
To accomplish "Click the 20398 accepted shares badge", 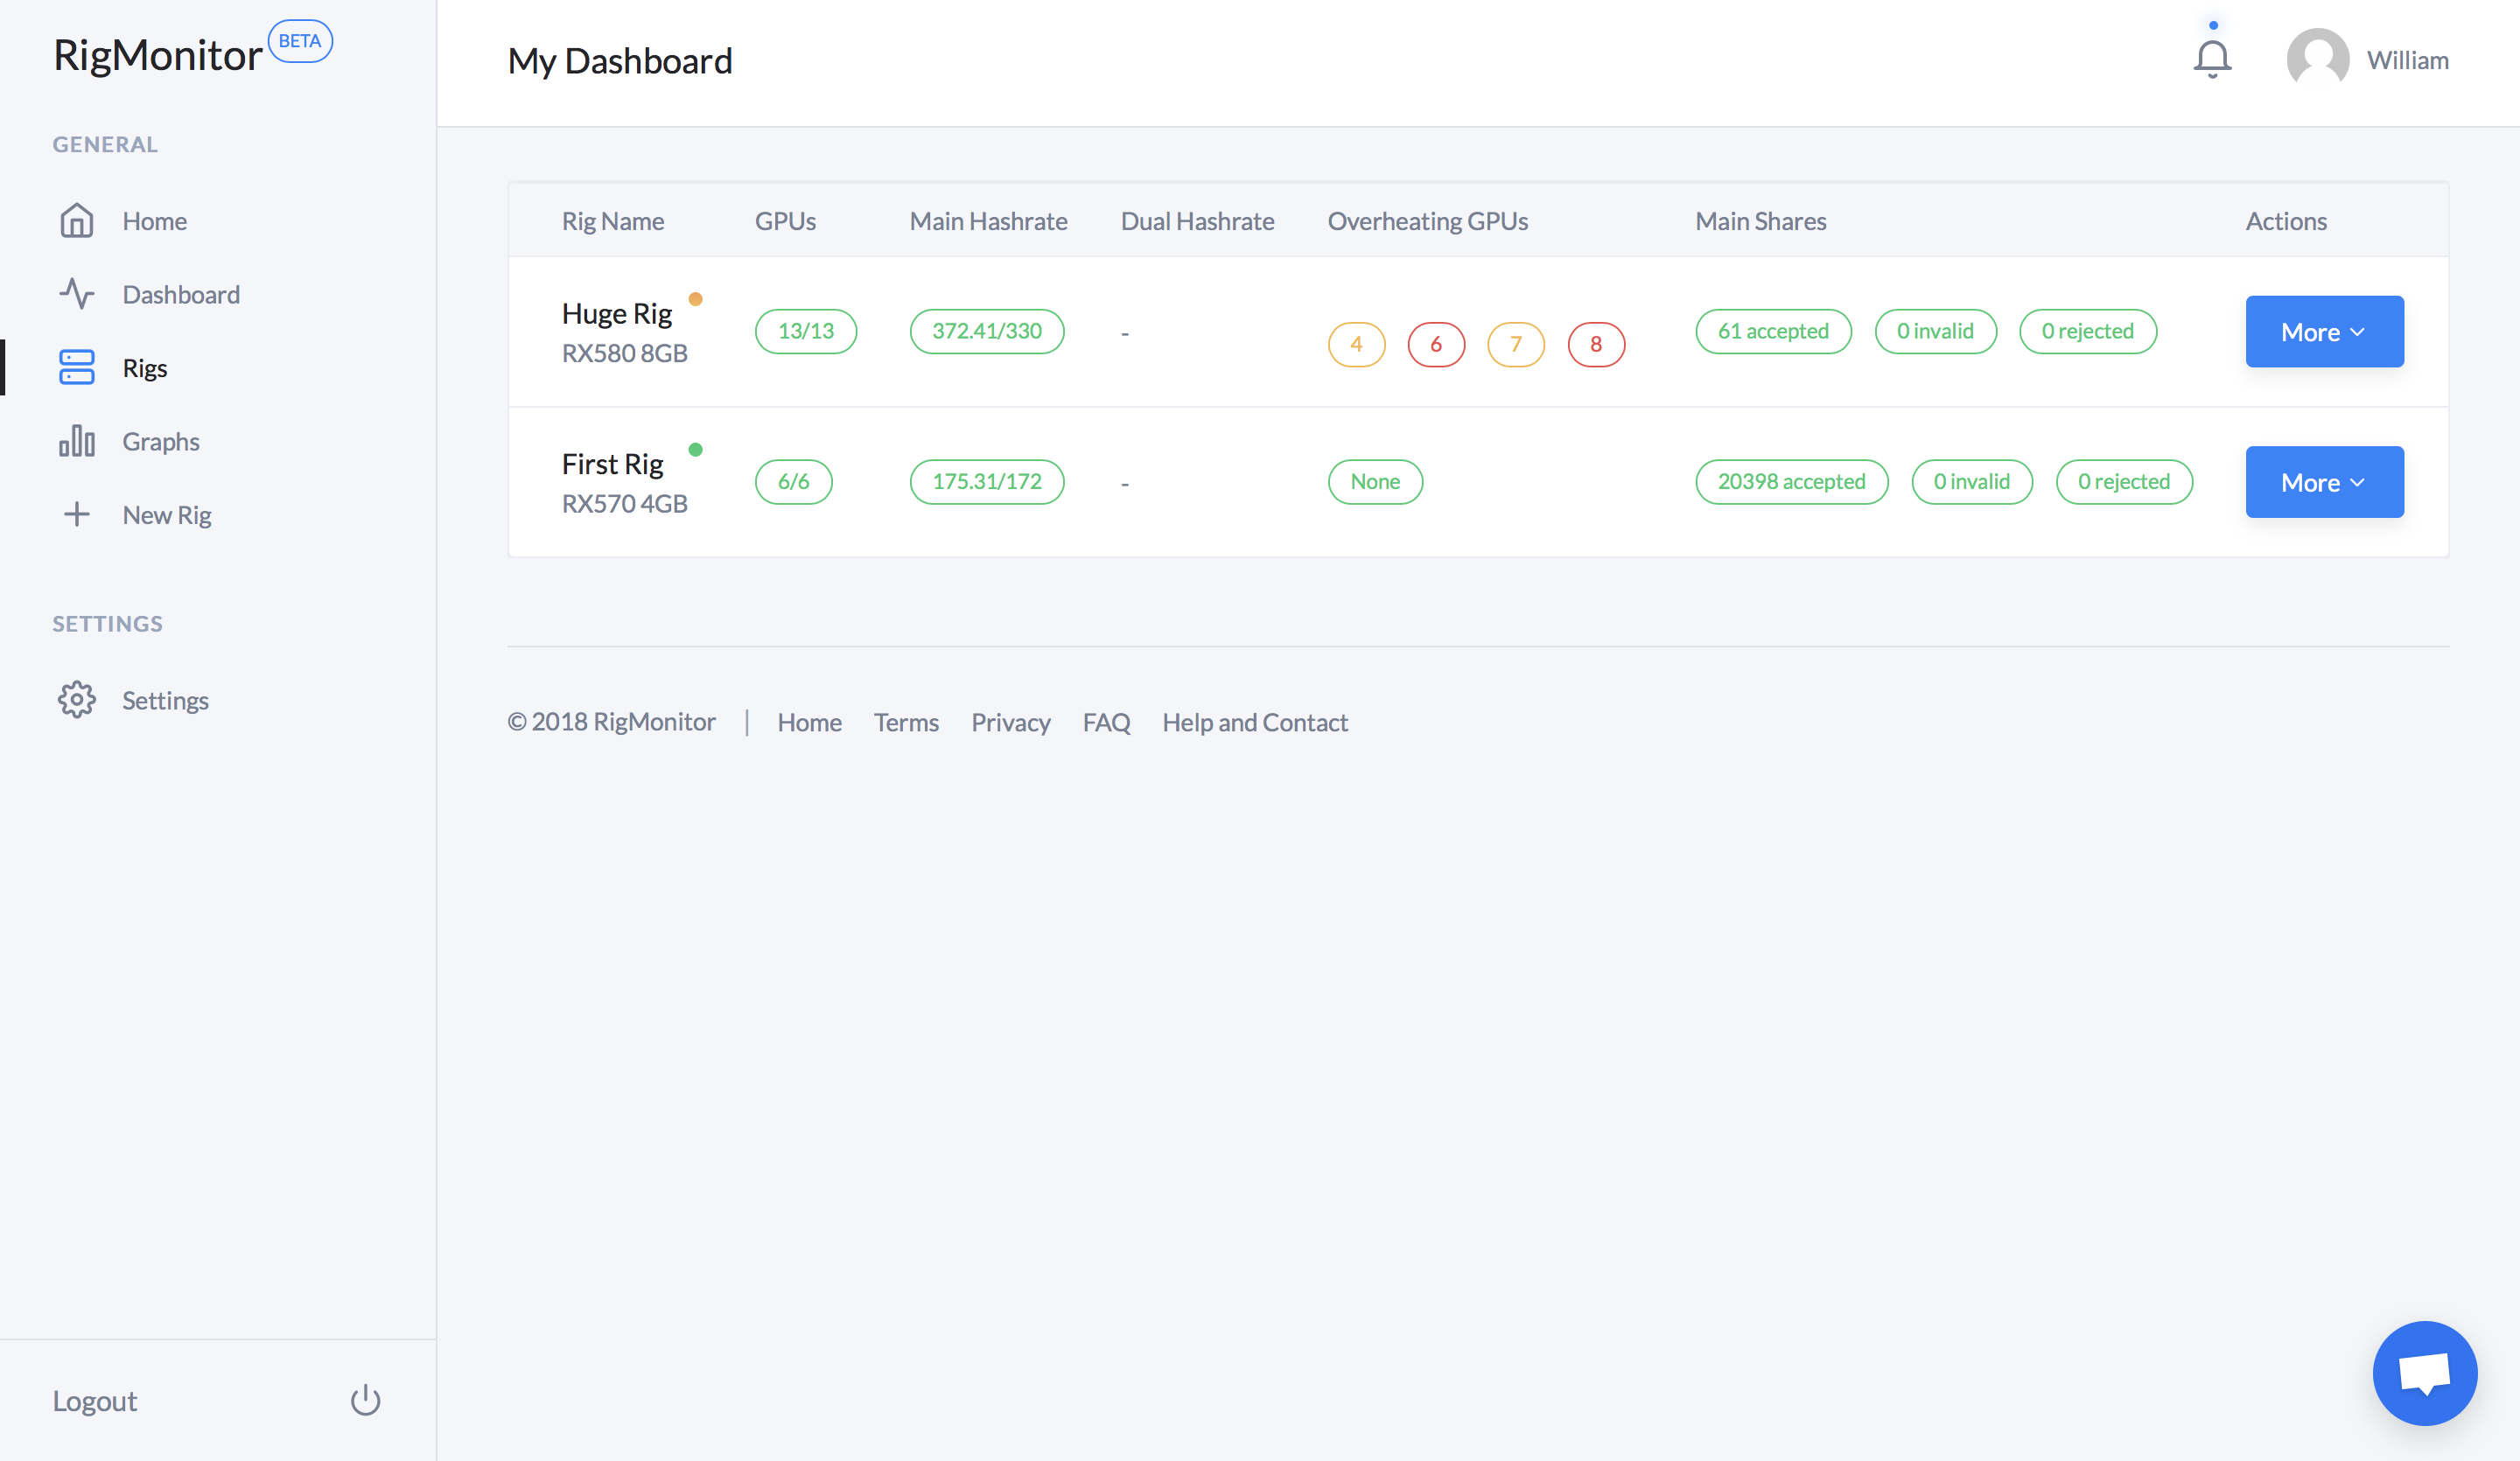I will point(1792,482).
